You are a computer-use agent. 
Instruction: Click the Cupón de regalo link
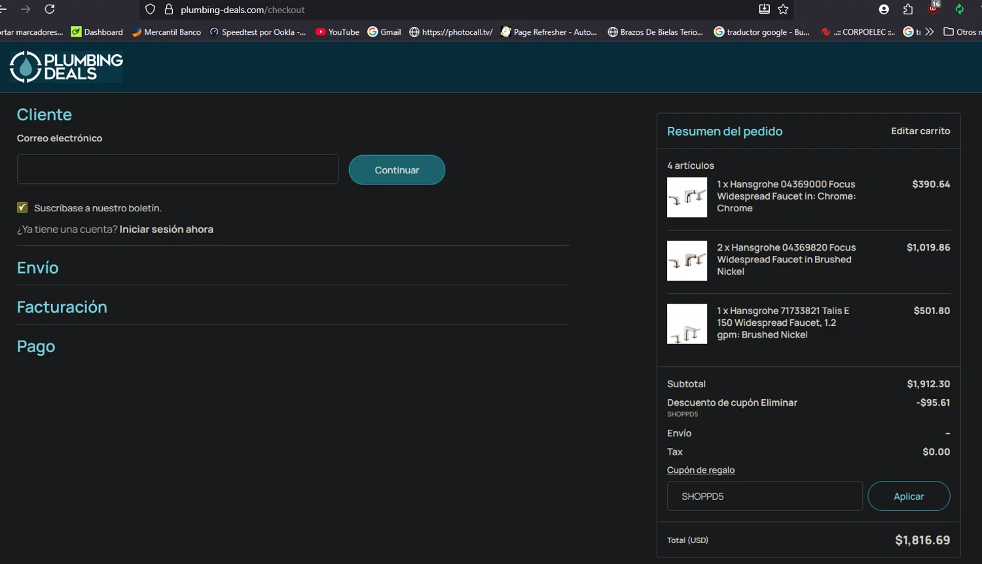[x=700, y=470]
